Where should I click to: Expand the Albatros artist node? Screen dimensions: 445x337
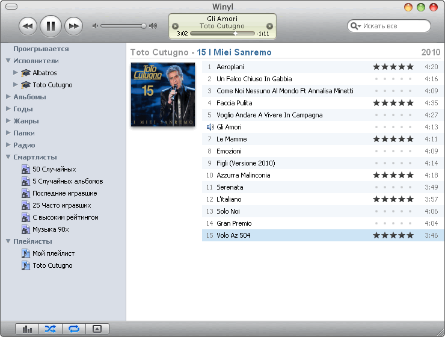pos(16,73)
